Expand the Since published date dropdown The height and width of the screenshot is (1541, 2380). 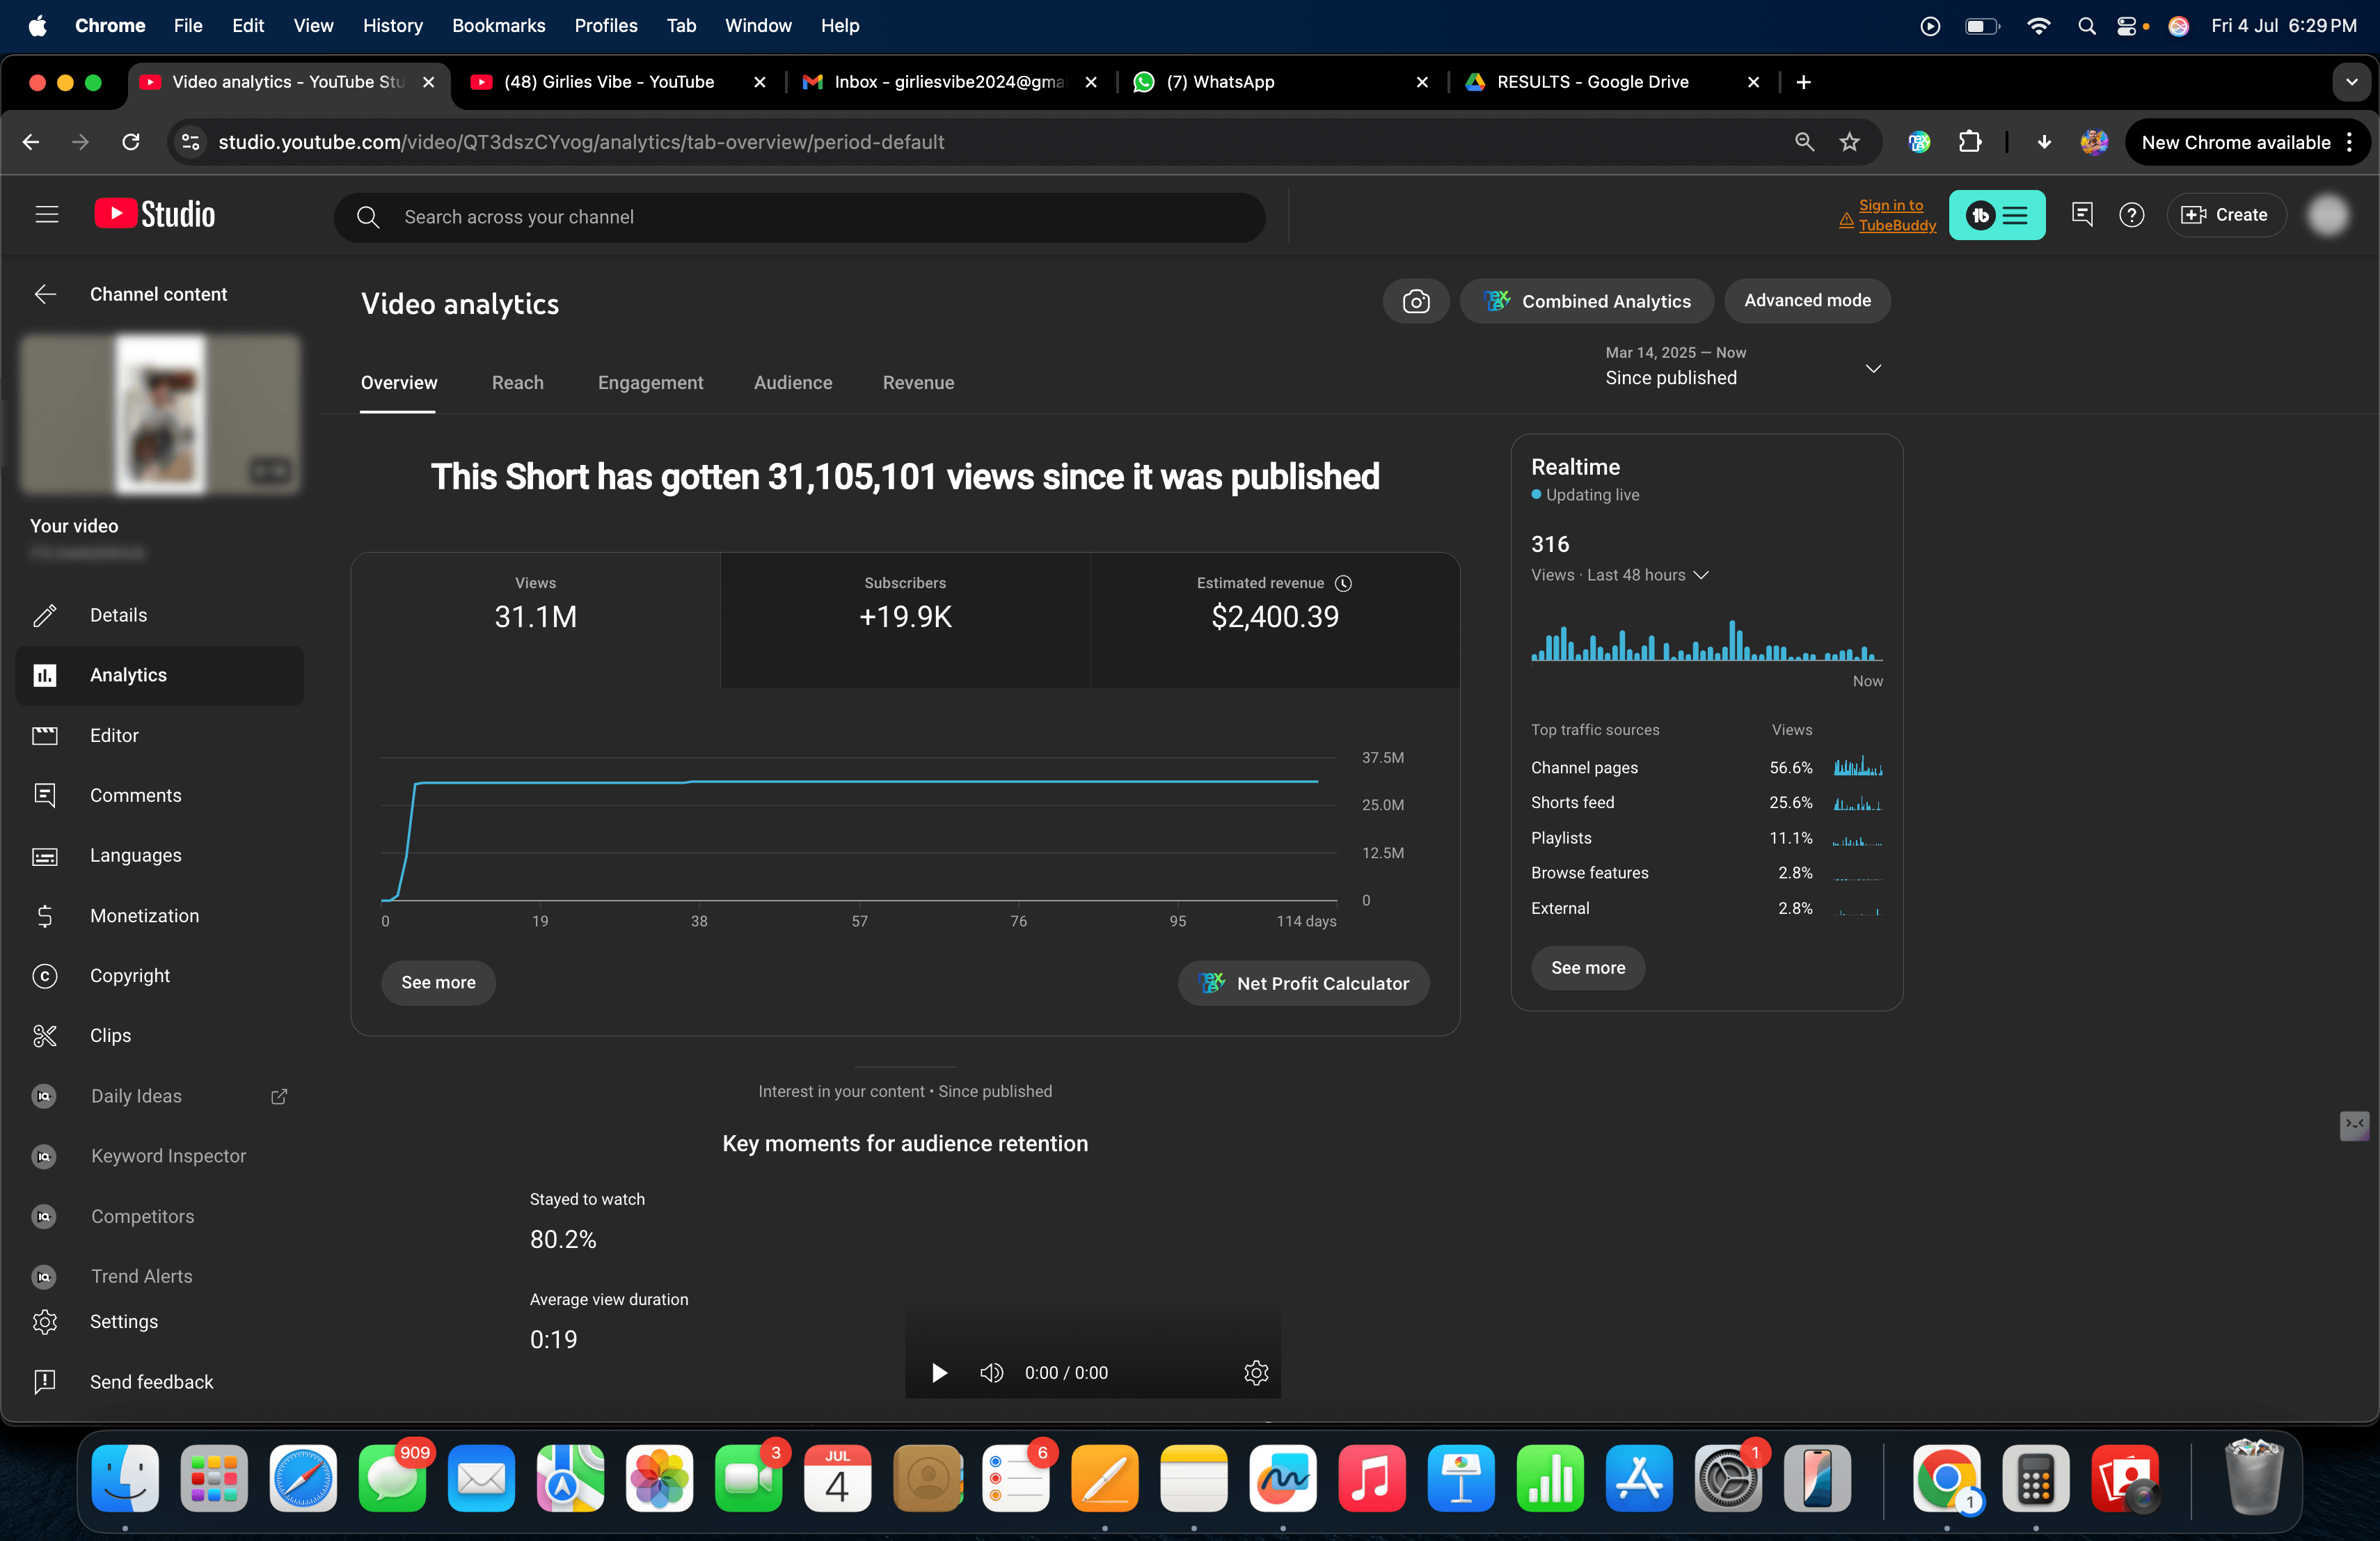(1872, 368)
